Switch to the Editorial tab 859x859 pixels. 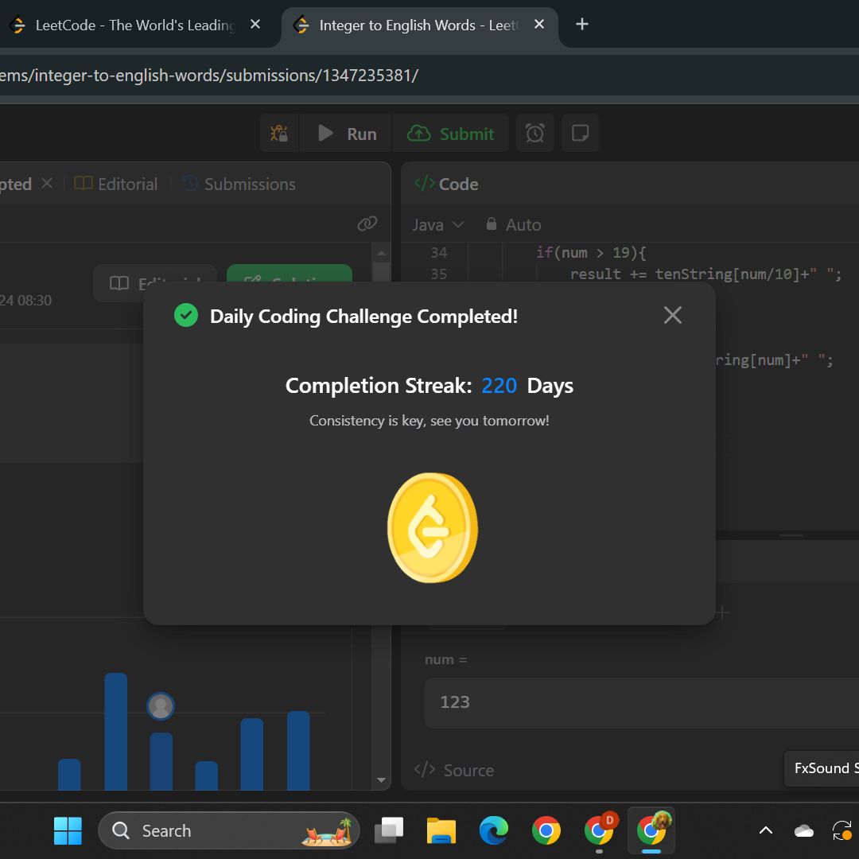[x=116, y=184]
